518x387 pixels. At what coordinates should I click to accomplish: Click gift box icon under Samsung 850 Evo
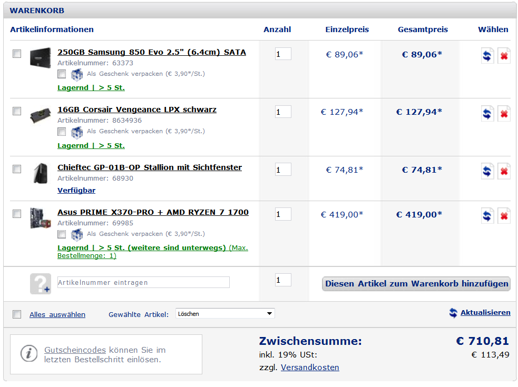point(76,74)
